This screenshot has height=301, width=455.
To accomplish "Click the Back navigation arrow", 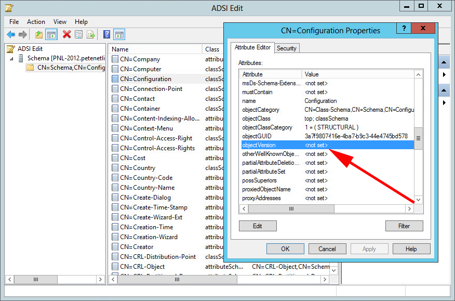I will click(11, 34).
